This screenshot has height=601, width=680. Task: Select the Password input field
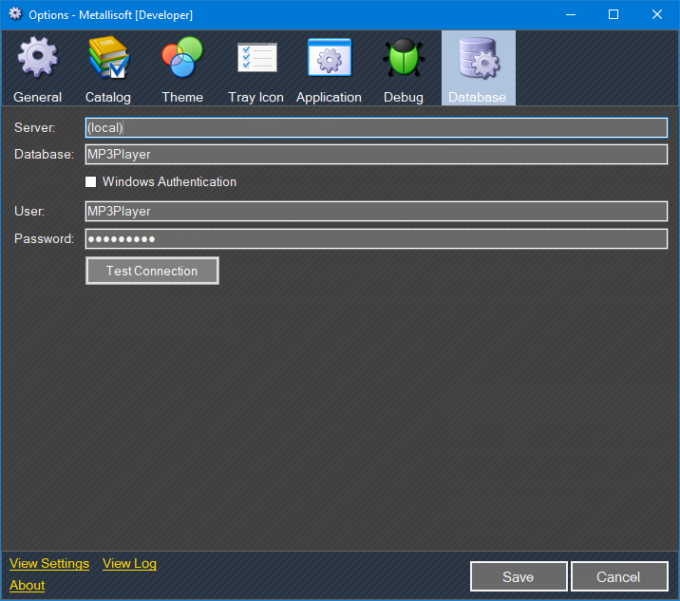click(x=376, y=239)
